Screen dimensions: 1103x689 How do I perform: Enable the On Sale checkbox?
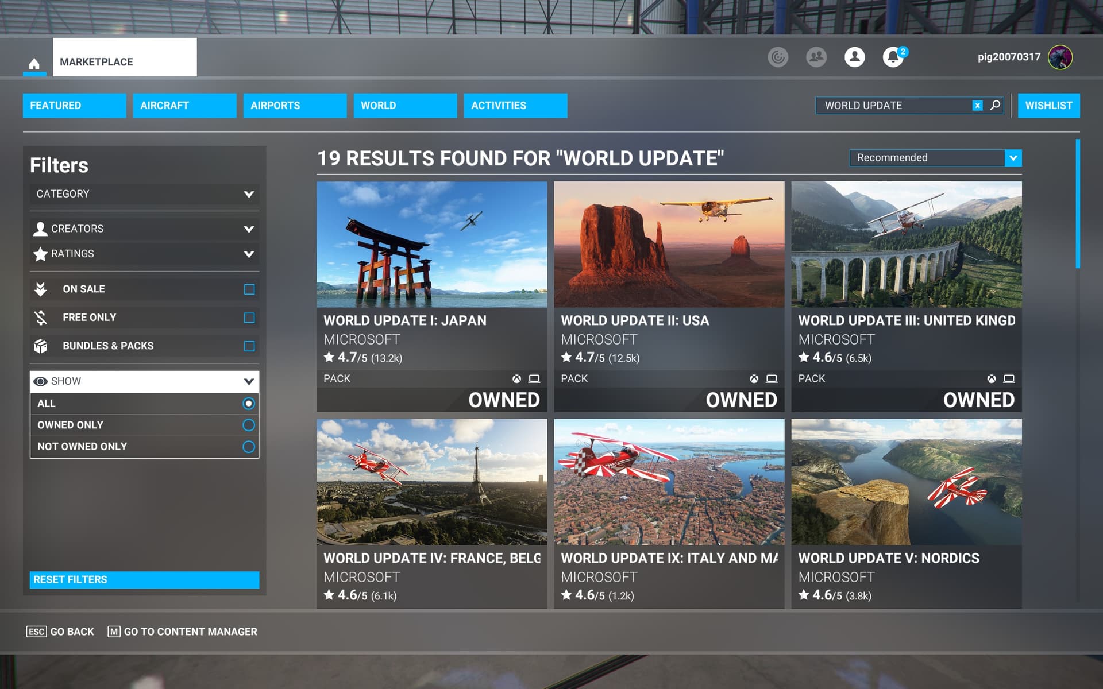pos(249,289)
